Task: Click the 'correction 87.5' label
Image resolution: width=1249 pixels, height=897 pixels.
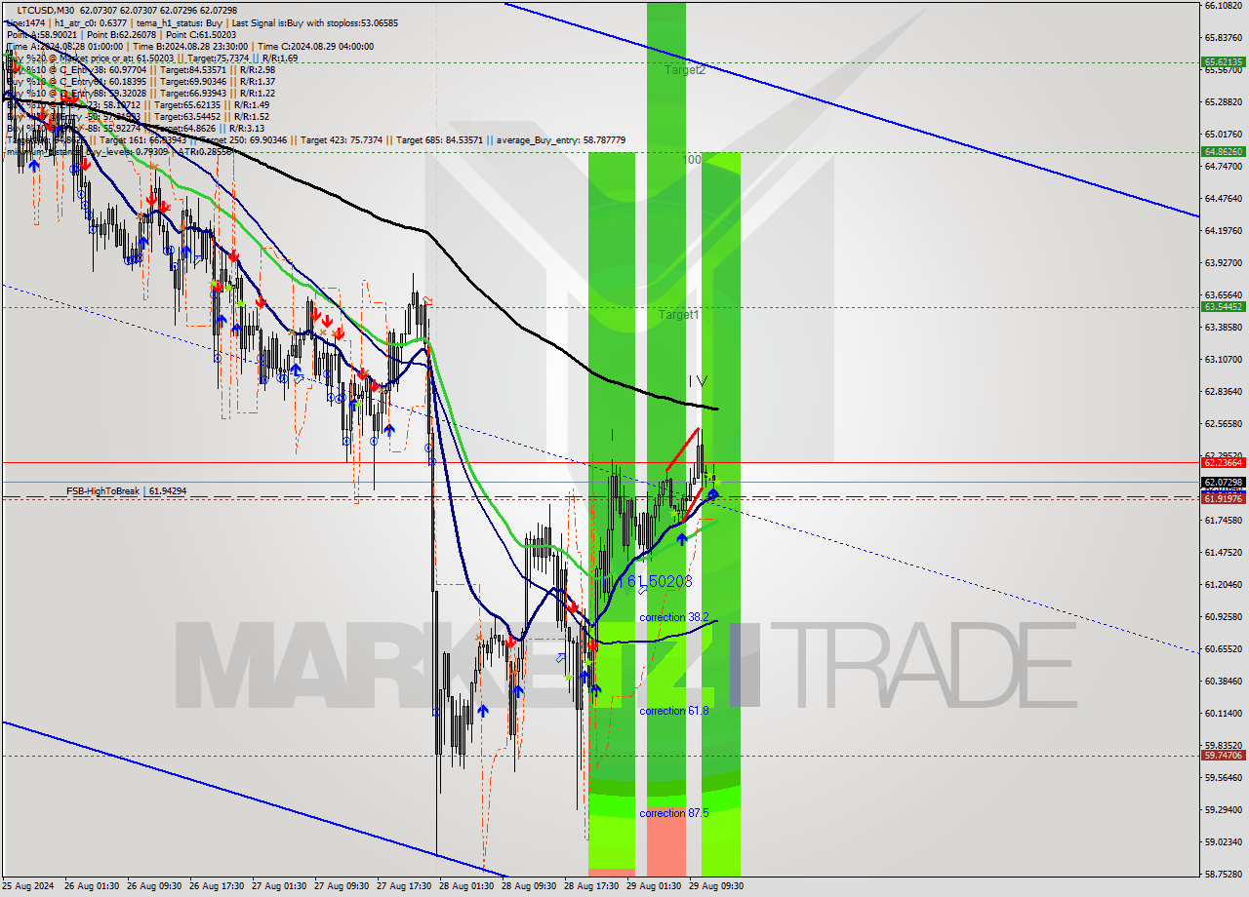Action: click(x=674, y=812)
